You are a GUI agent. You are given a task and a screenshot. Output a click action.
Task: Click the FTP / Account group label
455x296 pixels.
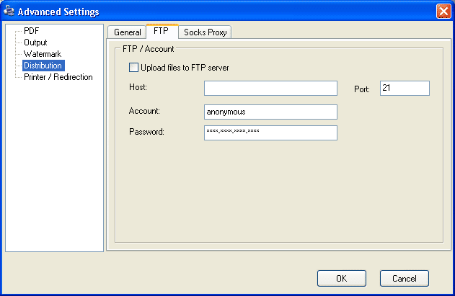pyautogui.click(x=149, y=49)
